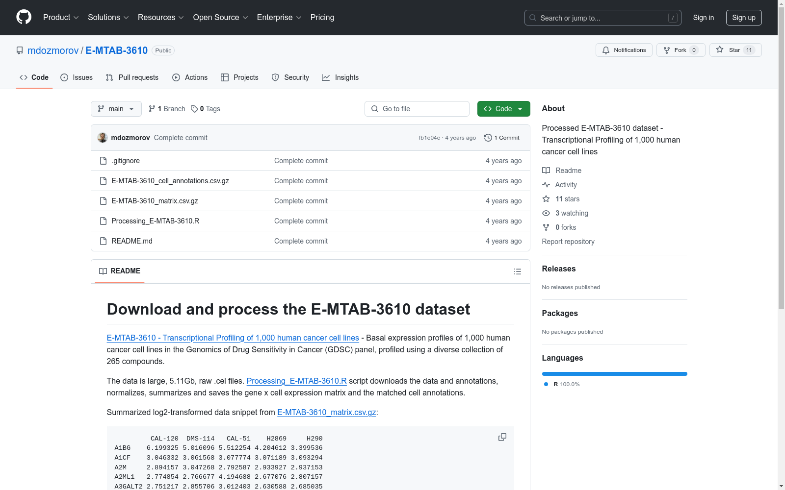Open the Security tab

point(290,77)
